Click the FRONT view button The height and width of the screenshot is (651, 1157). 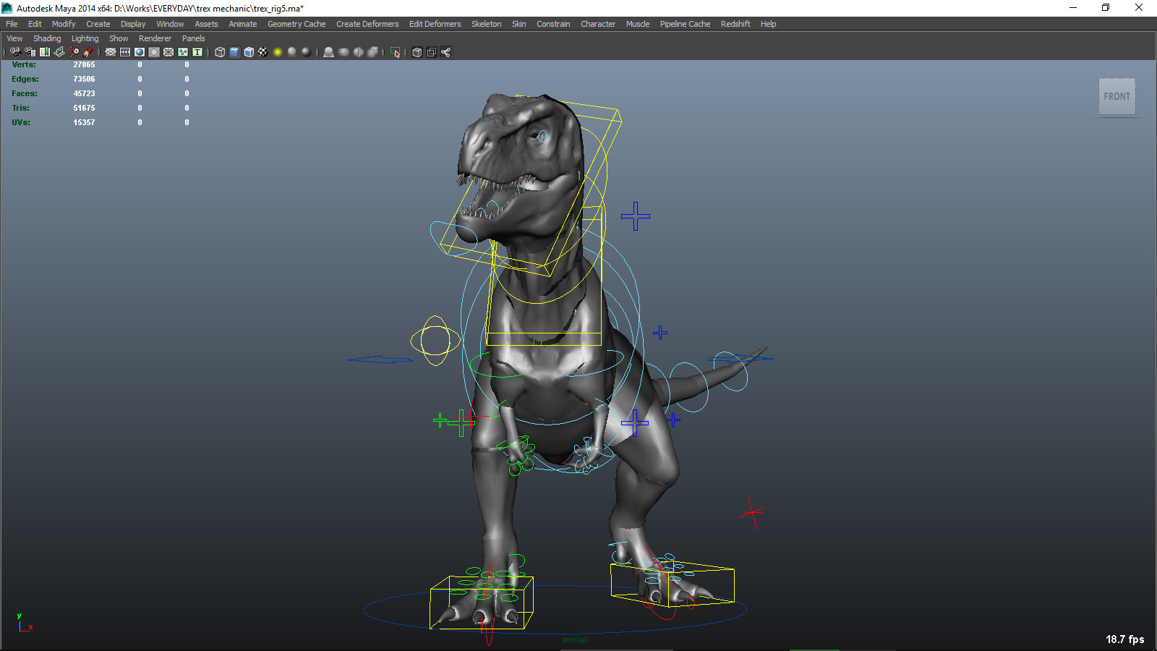1117,95
